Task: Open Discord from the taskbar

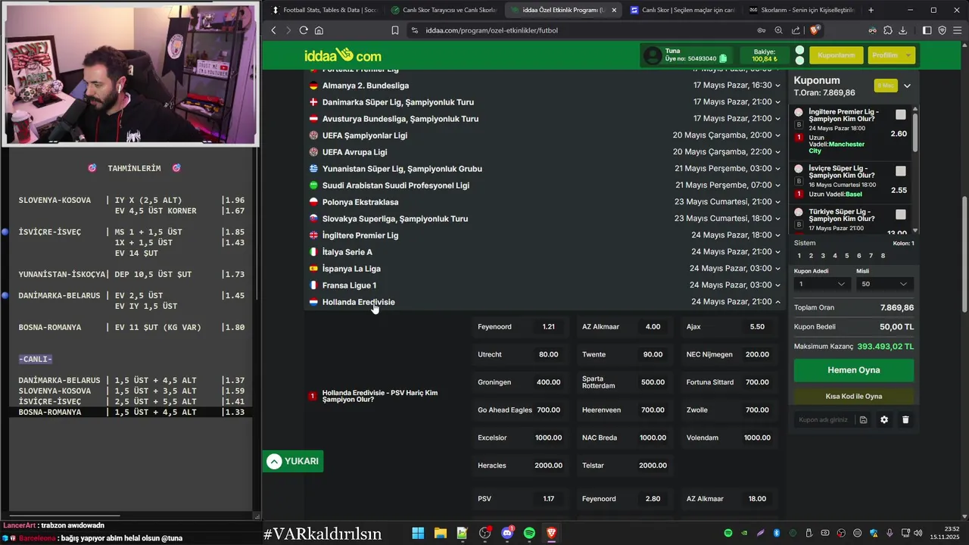Action: [x=507, y=533]
